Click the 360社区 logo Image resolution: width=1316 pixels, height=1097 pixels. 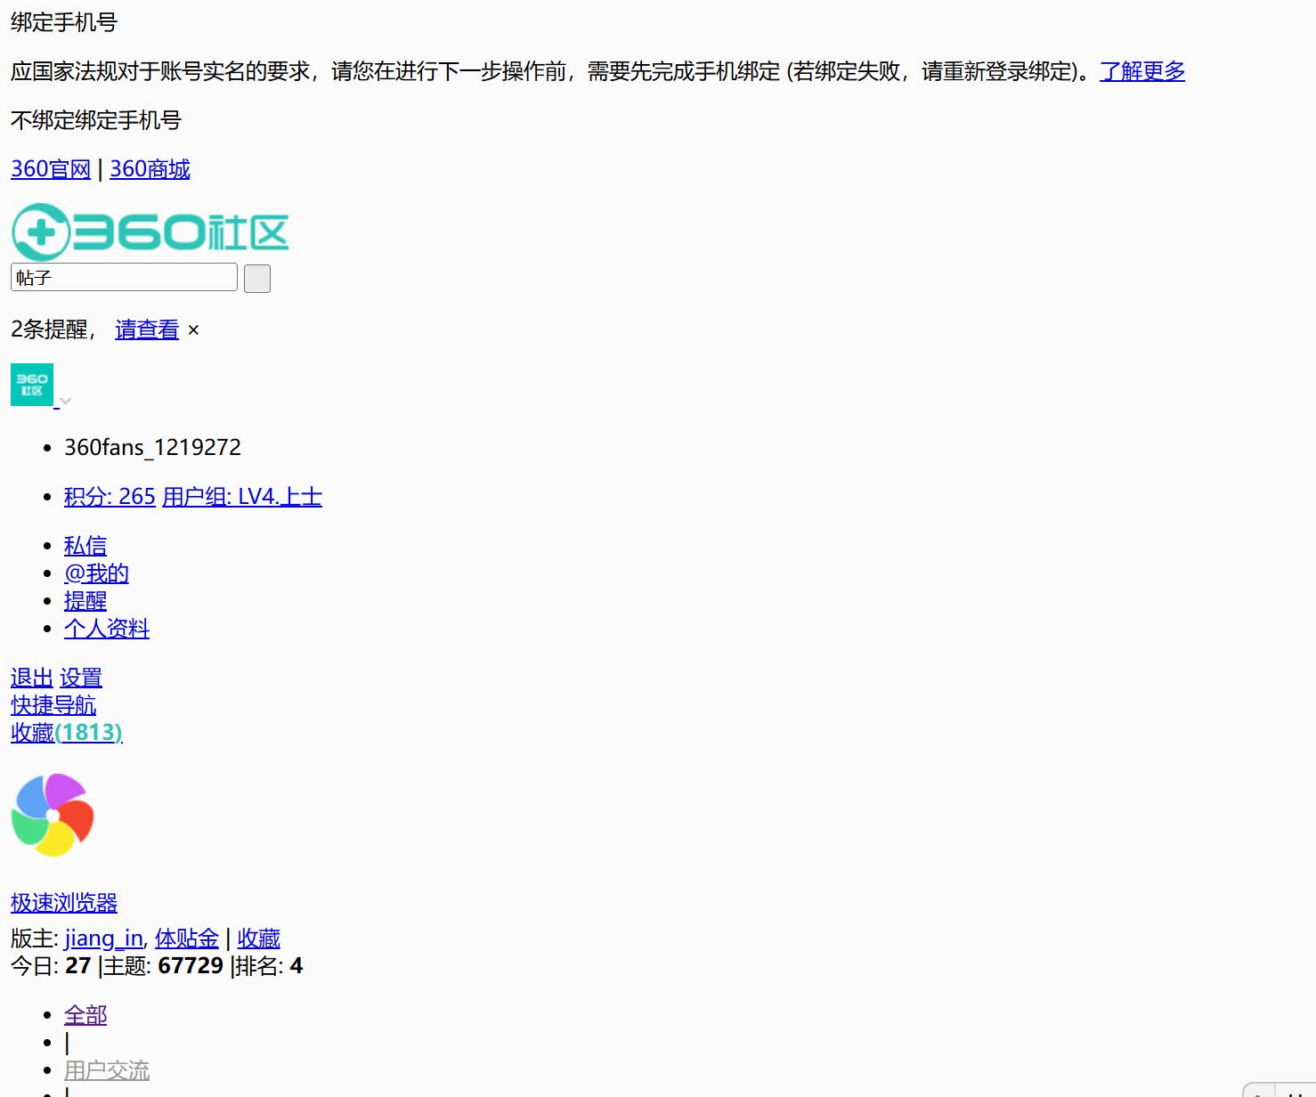[x=150, y=232]
